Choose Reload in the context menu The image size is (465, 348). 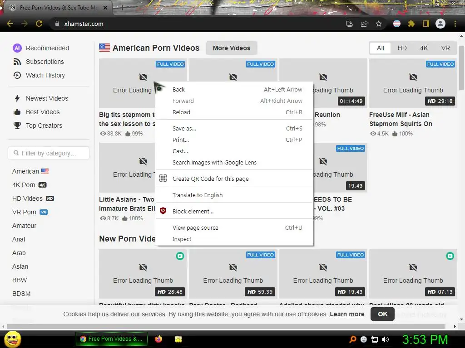(234, 112)
